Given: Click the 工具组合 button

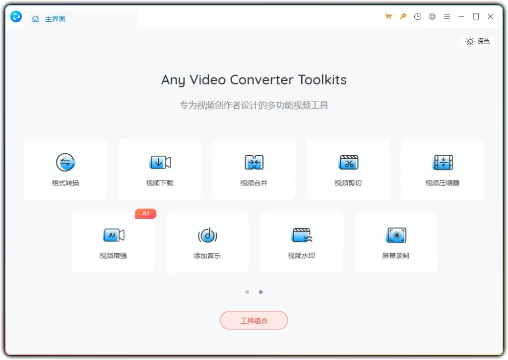Looking at the screenshot, I should pos(254,320).
